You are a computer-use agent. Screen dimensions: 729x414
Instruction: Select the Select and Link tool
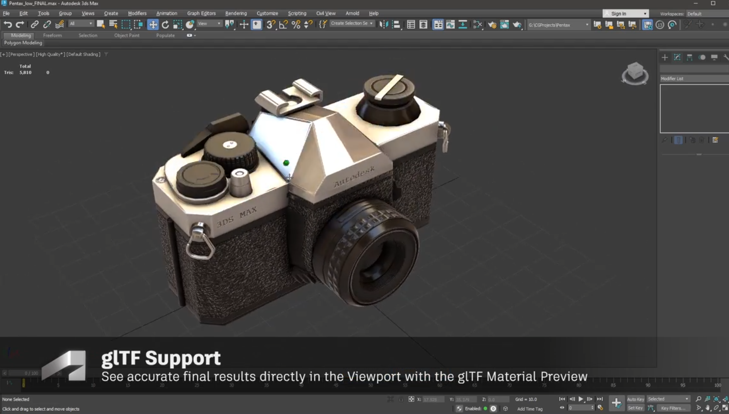(34, 25)
